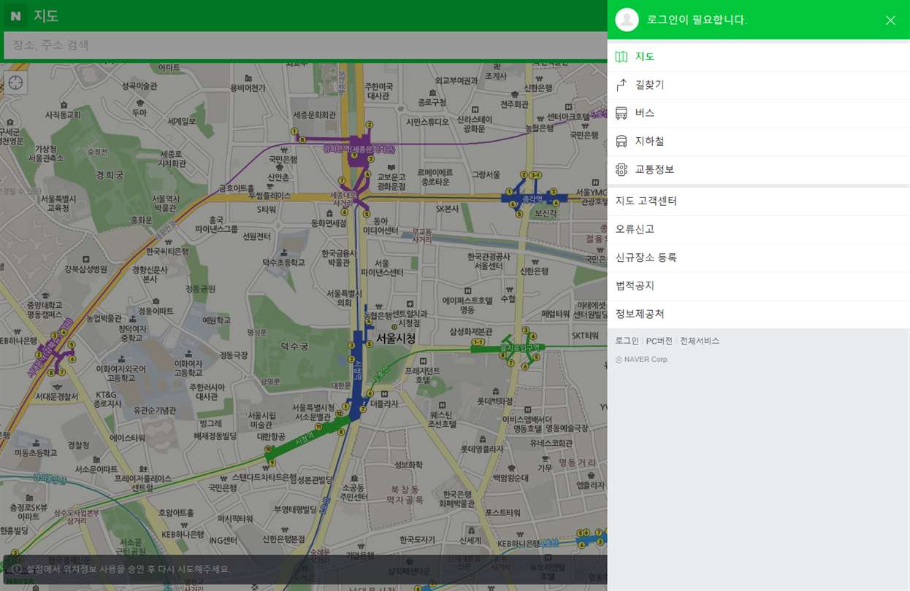Click 한국은행 화폐박물관 label on map
Viewport: 910px width, 591px height.
pyautogui.click(x=457, y=499)
